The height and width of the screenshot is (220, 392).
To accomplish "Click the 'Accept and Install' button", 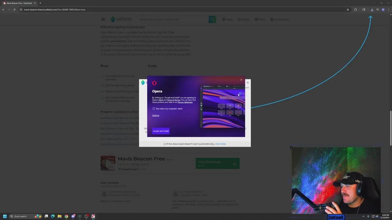I will (x=161, y=131).
